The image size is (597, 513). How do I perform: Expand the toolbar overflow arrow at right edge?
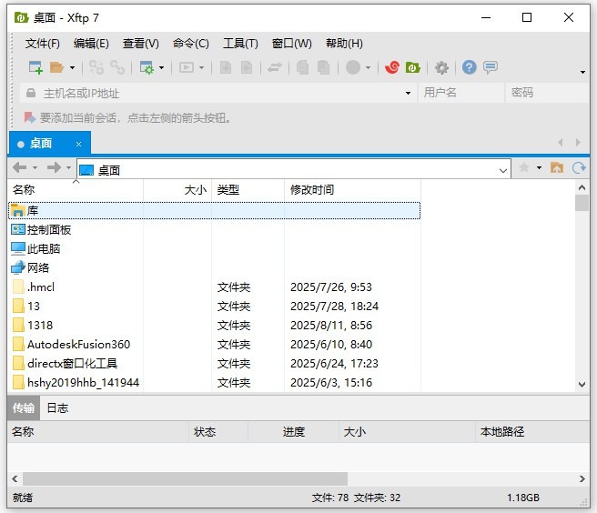tap(582, 72)
